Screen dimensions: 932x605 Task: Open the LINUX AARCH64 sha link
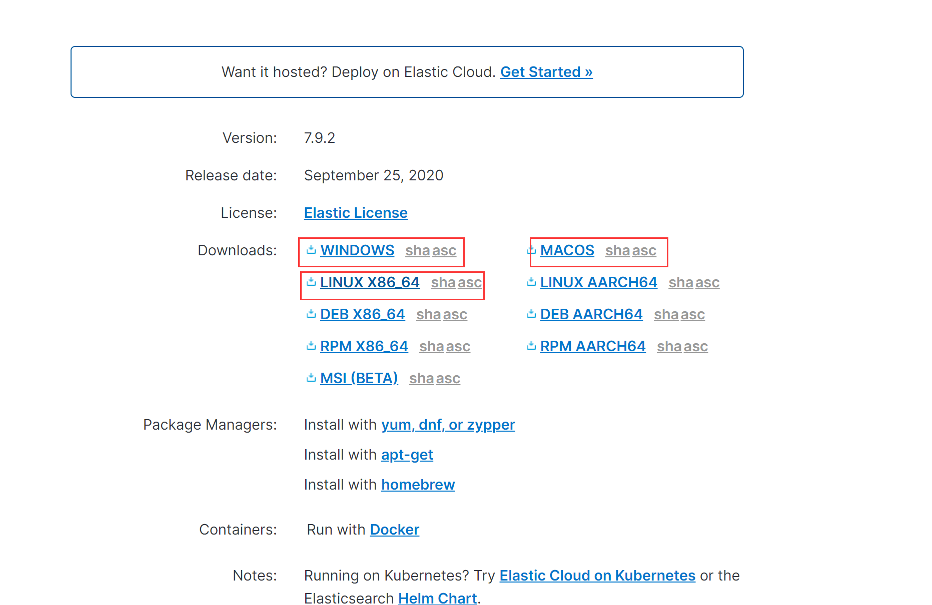pyautogui.click(x=680, y=282)
